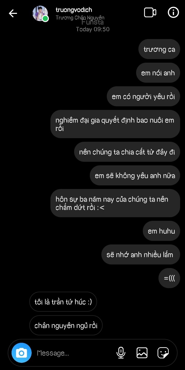Open conversation info icon
Viewport: 185px width, 370px height.
point(173,12)
